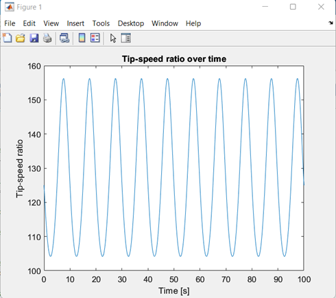336x298 pixels.
Task: Open the View menu
Action: click(51, 23)
